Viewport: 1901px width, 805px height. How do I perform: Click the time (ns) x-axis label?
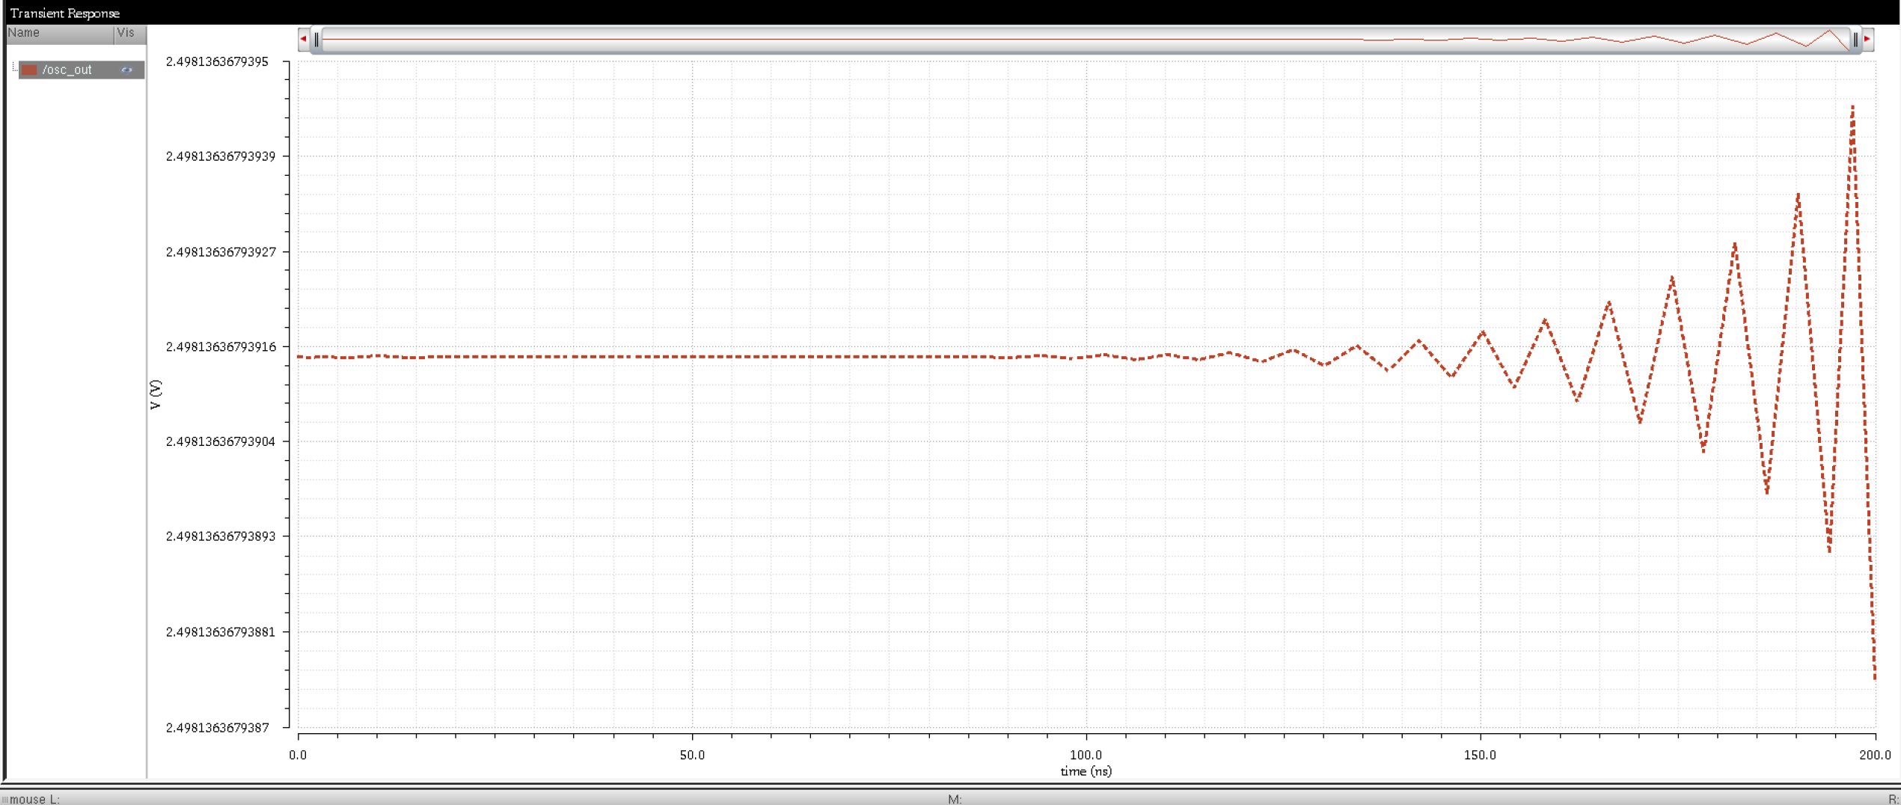pyautogui.click(x=1086, y=771)
